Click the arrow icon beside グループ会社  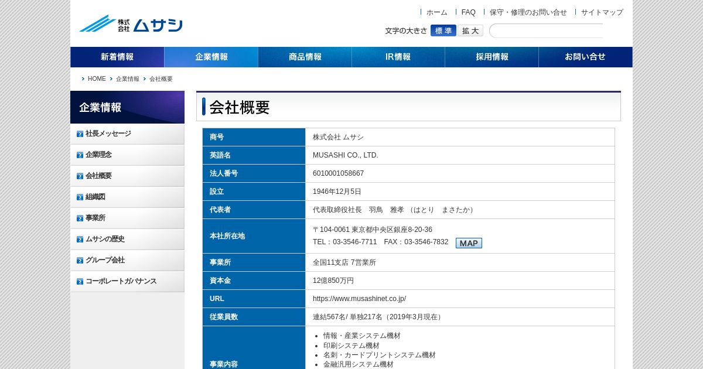(80, 260)
